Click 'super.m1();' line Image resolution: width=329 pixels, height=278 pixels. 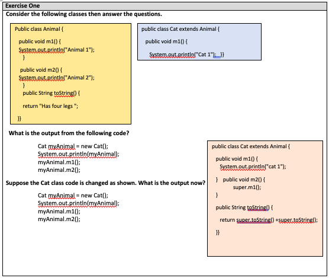click(247, 187)
